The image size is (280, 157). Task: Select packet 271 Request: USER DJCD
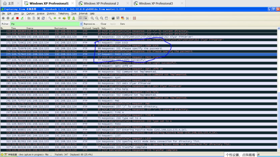tap(139, 43)
